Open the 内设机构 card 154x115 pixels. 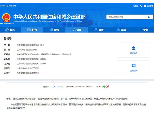[x=134, y=50]
